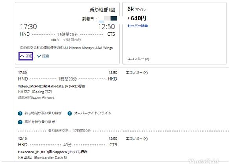Open help icon for 宿泊を伴う乗り継ぎ
230x164 pixels.
(20, 122)
